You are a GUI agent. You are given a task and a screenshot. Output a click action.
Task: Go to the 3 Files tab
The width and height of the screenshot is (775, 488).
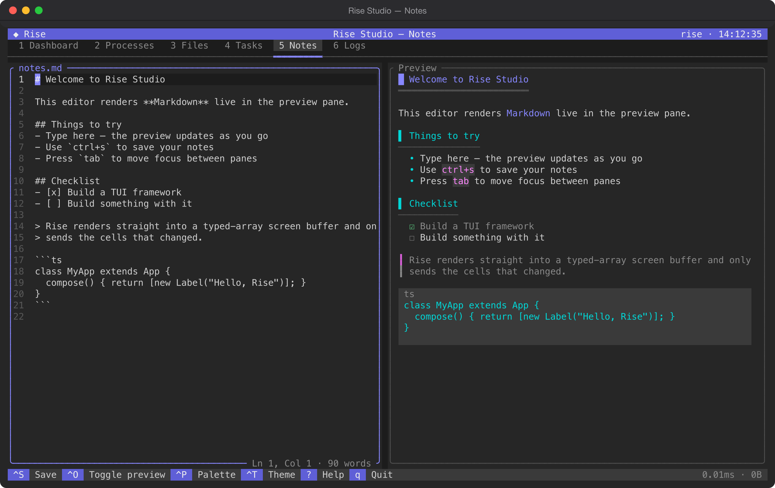pos(190,46)
